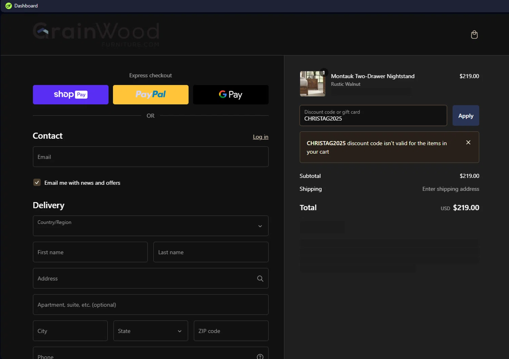This screenshot has height=359, width=509.
Task: Focus the Phone input field
Action: pyautogui.click(x=151, y=353)
